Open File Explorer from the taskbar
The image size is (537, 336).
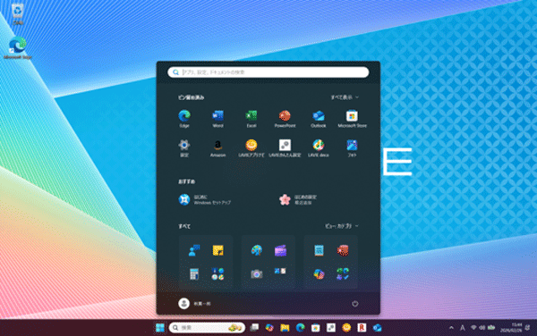tap(285, 327)
